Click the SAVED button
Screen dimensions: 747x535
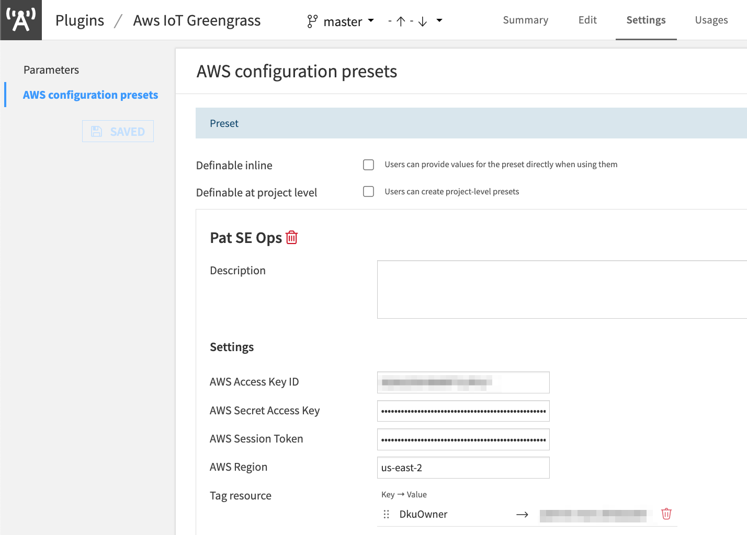[x=118, y=131]
